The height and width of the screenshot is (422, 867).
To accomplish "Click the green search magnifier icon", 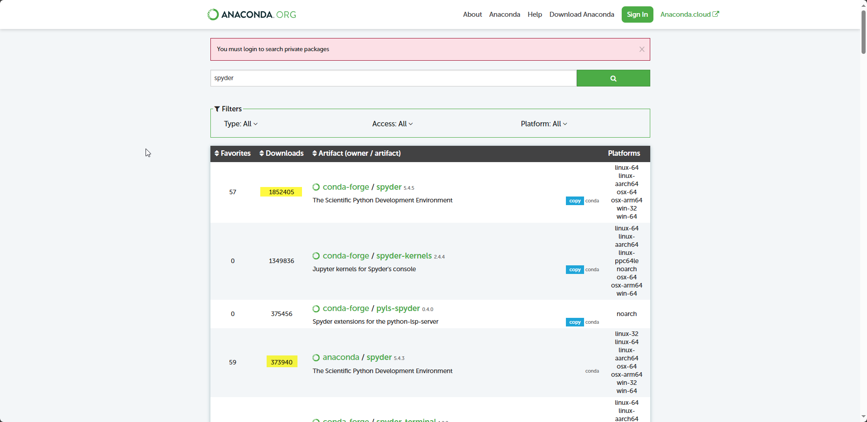I will (613, 78).
